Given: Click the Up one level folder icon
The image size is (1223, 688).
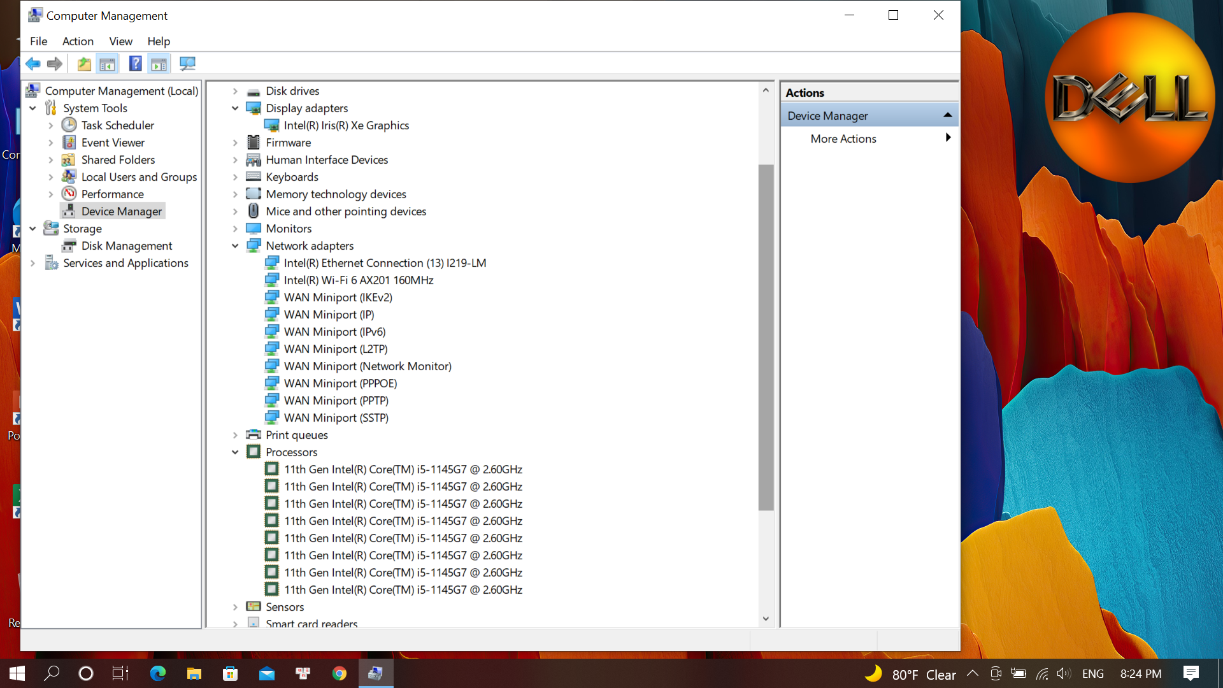Looking at the screenshot, I should [x=84, y=64].
